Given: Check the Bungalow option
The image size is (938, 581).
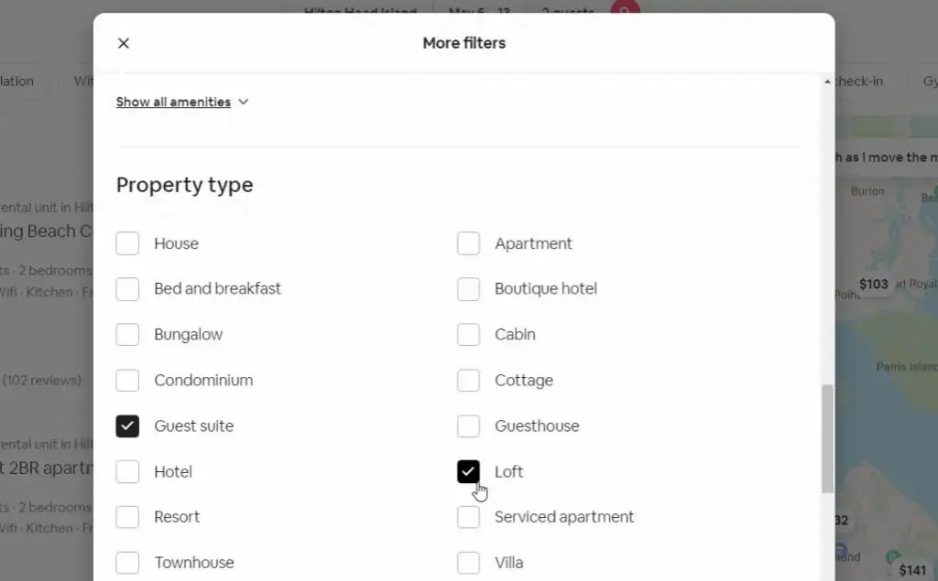Looking at the screenshot, I should point(127,335).
